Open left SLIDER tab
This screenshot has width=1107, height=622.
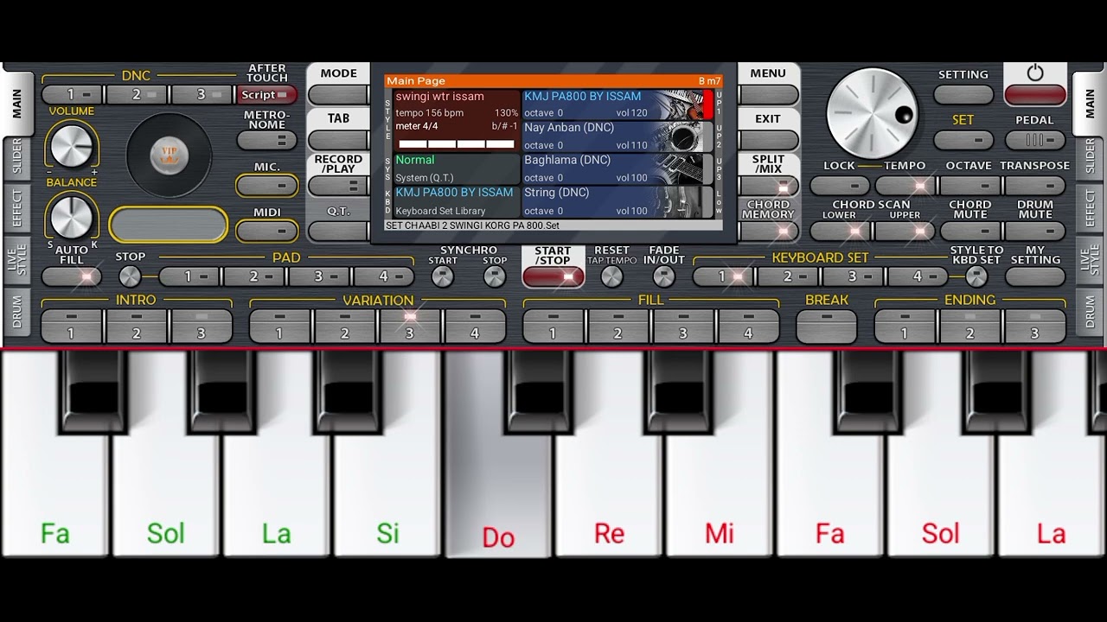(16, 158)
